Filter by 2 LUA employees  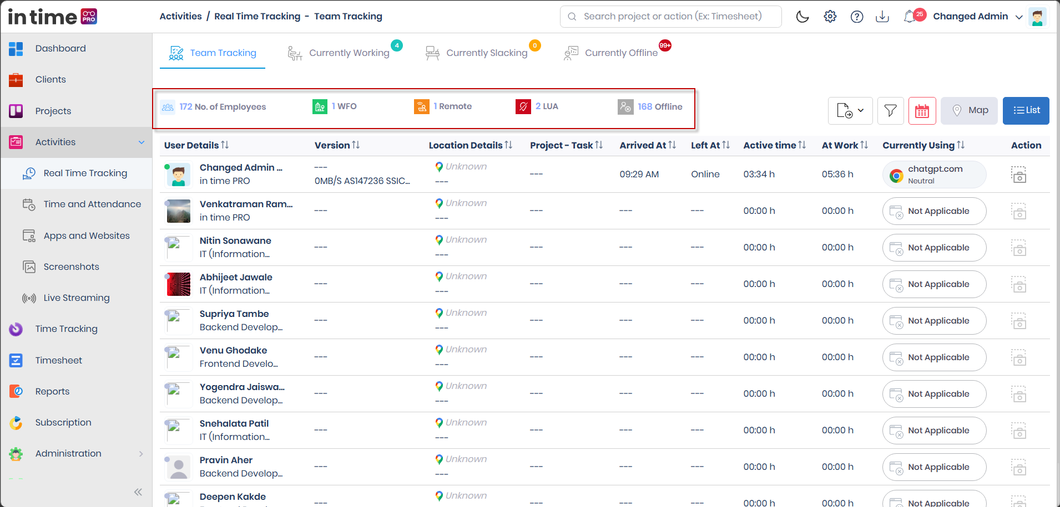537,106
